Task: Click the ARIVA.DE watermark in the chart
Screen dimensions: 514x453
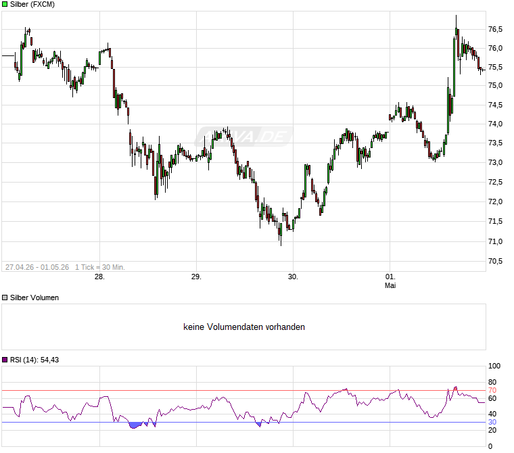Action: [x=244, y=137]
